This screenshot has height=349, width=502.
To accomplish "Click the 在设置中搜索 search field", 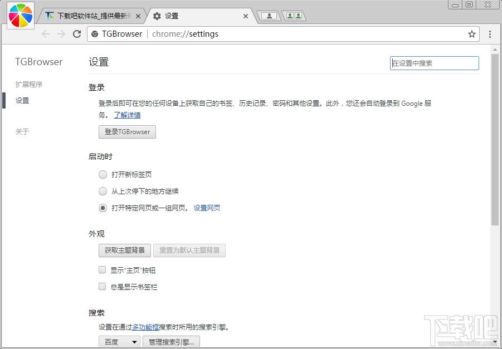I will click(x=435, y=63).
